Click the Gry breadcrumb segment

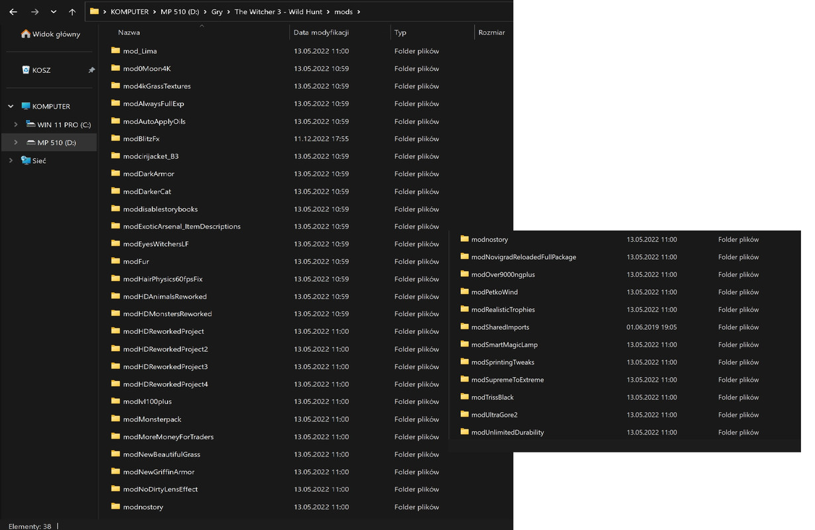(217, 12)
